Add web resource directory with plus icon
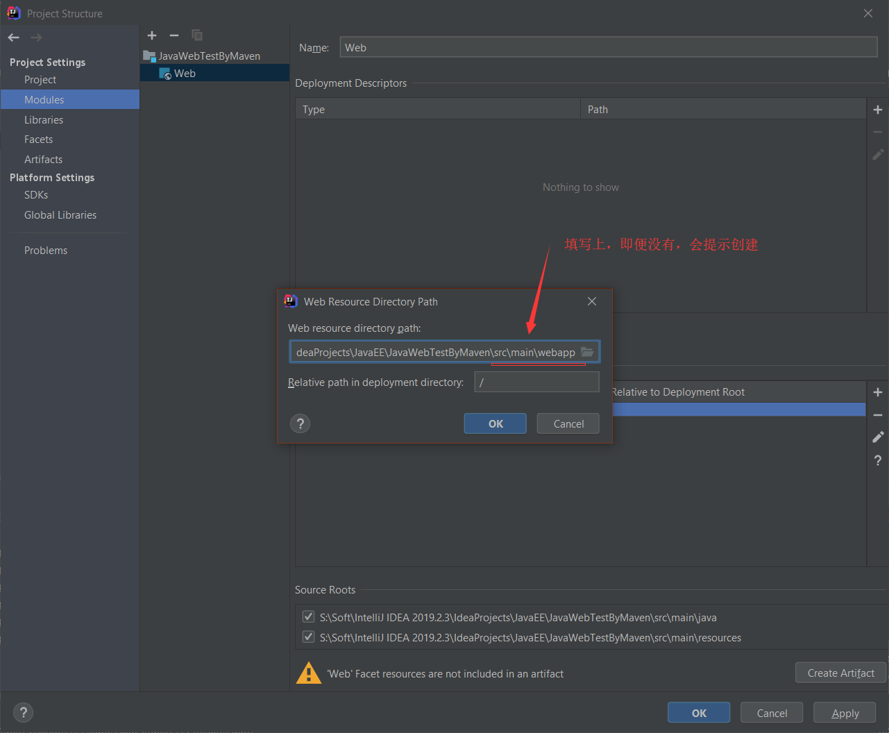Screen dimensions: 889x733 tap(878, 392)
